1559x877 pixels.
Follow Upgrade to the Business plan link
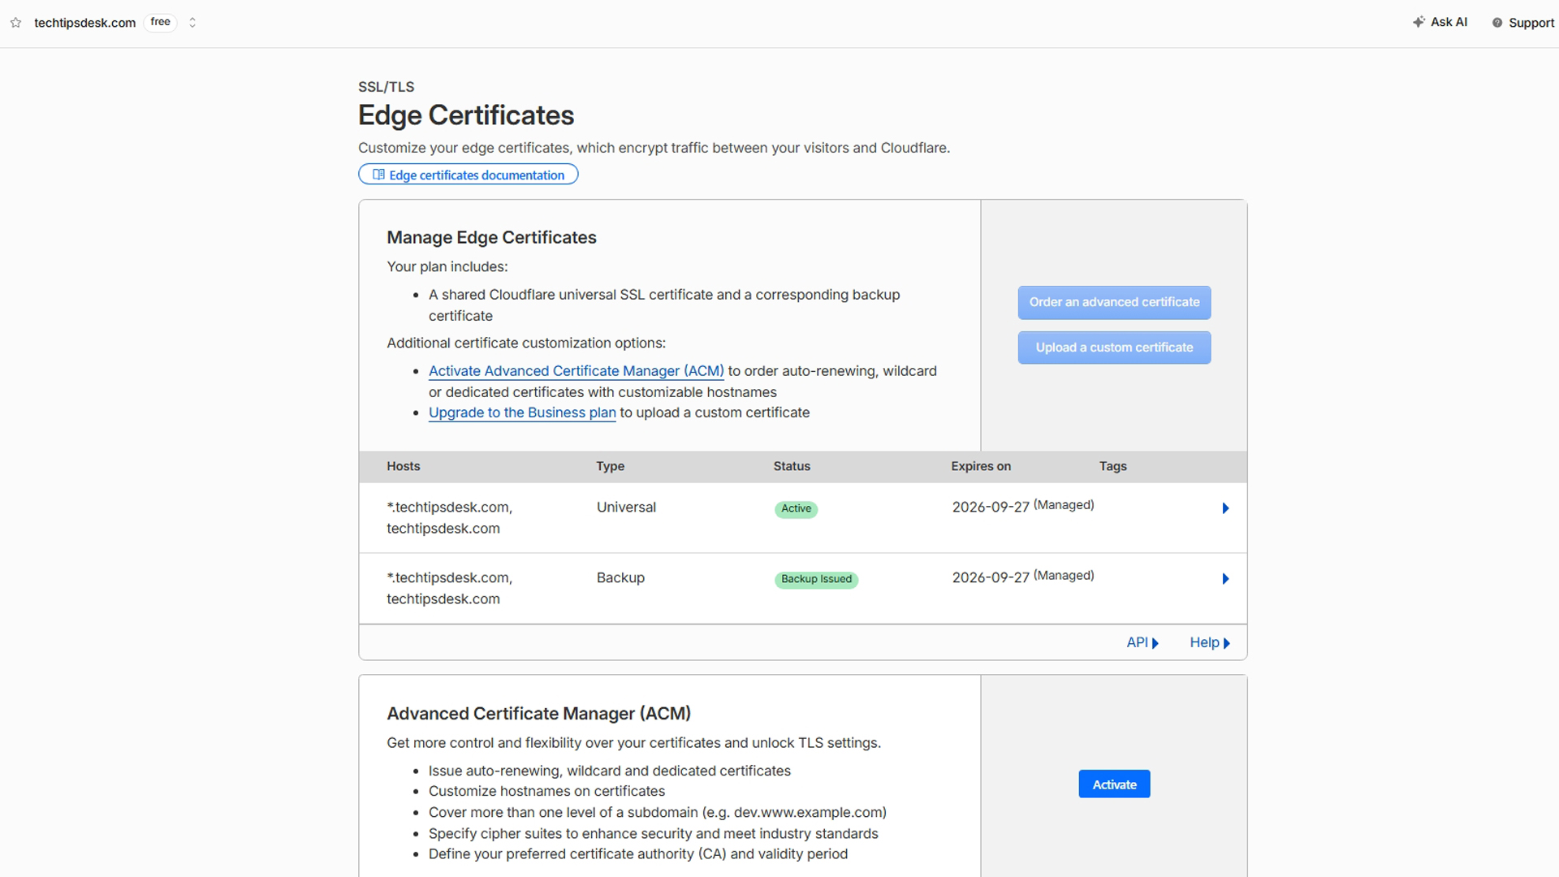click(x=522, y=413)
